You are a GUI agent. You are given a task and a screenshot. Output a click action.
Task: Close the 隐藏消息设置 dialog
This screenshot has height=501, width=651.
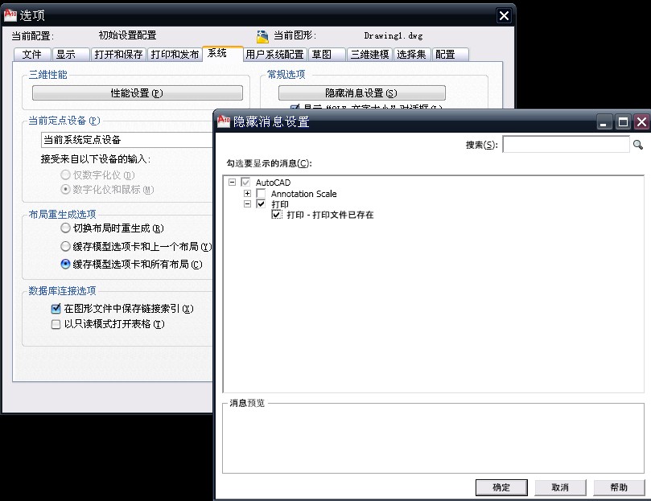(641, 122)
